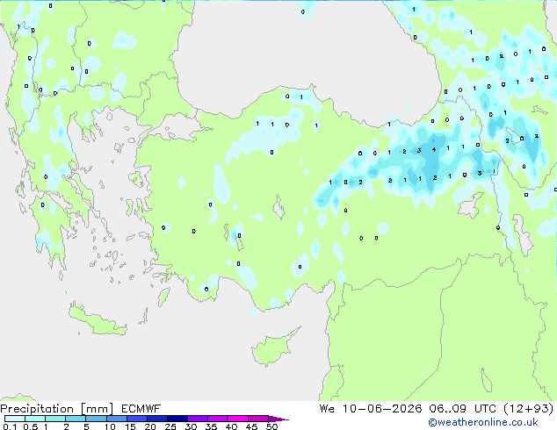Select the 20–25 mm legend color swatch
Viewport: 557px width, 430px height.
[x=156, y=419]
